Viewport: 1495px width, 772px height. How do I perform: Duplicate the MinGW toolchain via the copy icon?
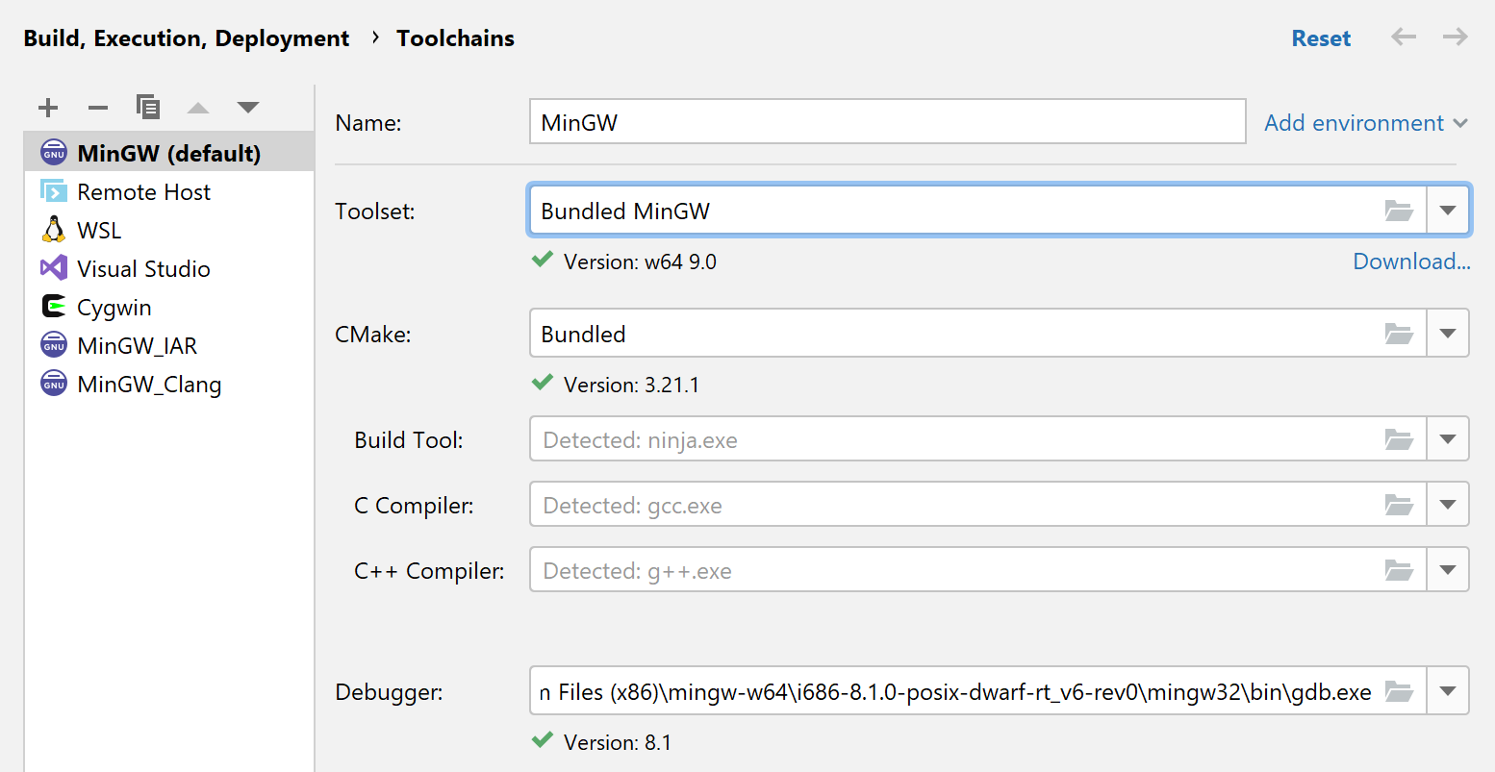pos(148,108)
